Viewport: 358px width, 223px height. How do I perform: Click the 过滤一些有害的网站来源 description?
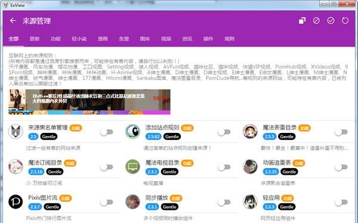coord(53,148)
